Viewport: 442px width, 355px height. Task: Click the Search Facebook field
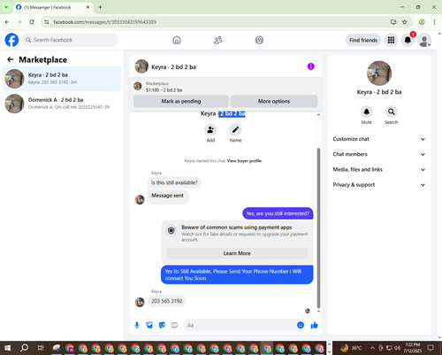(x=70, y=40)
